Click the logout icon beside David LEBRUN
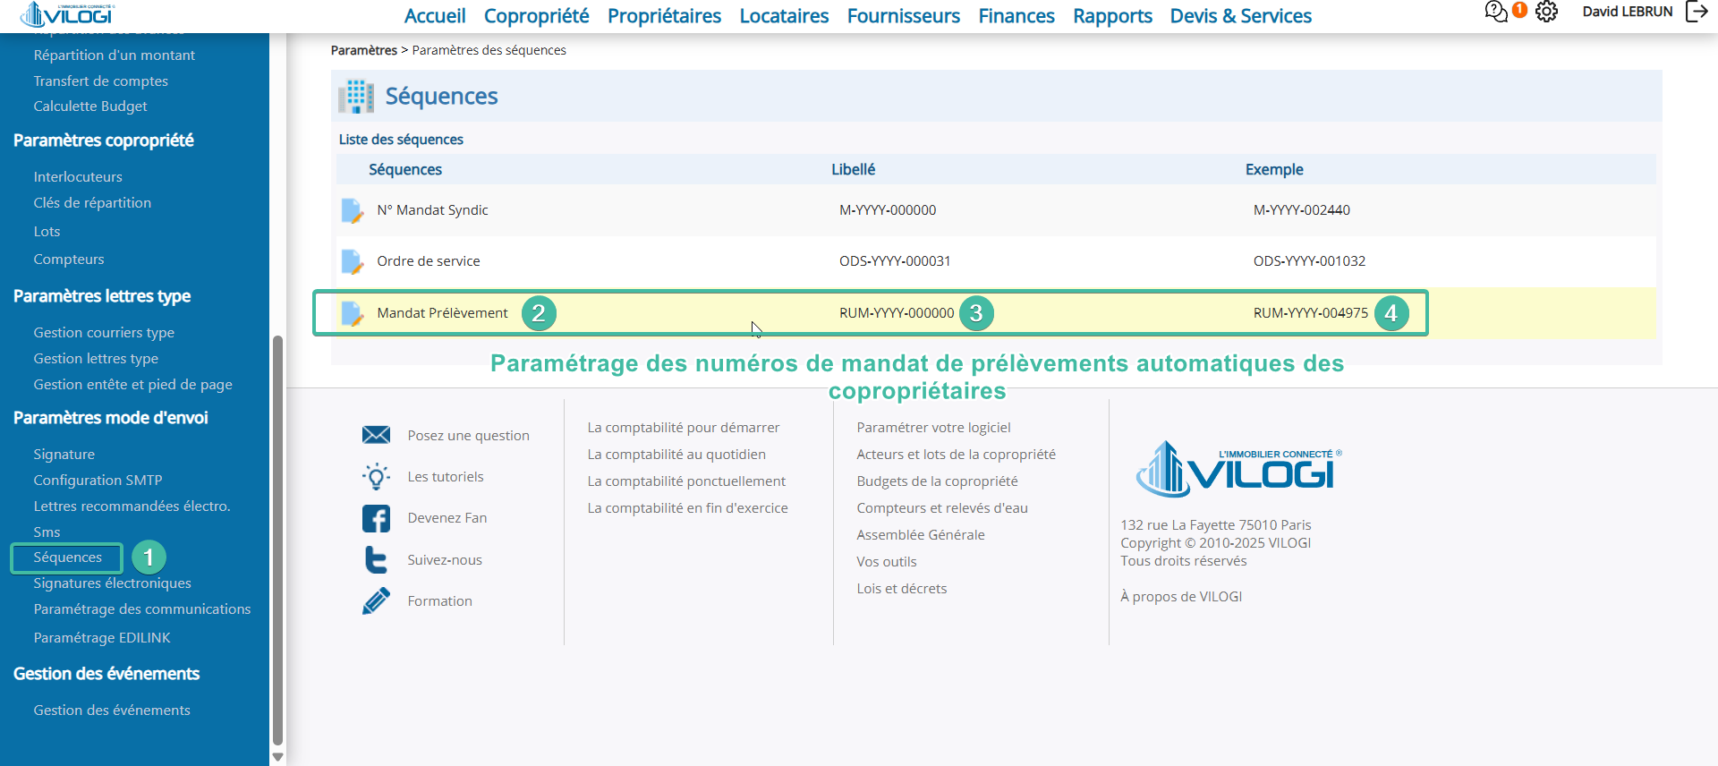The height and width of the screenshot is (766, 1718). 1697,12
